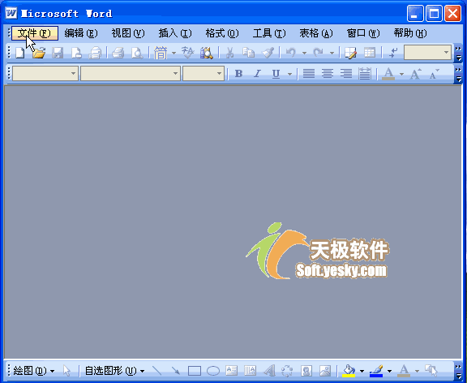Click the horizontal Text Box icon
Image resolution: width=467 pixels, height=383 pixels.
pos(231,371)
